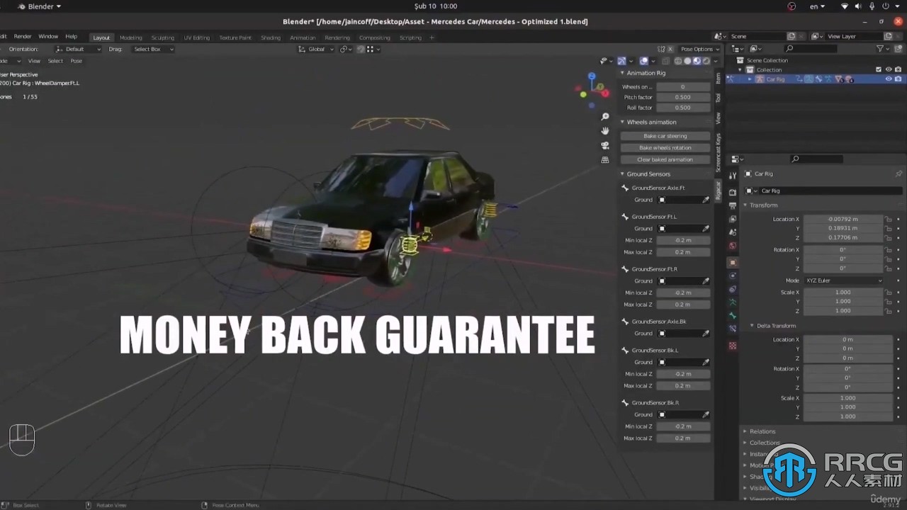Switch to the Animation workspace tab
This screenshot has width=907, height=510.
[x=303, y=38]
